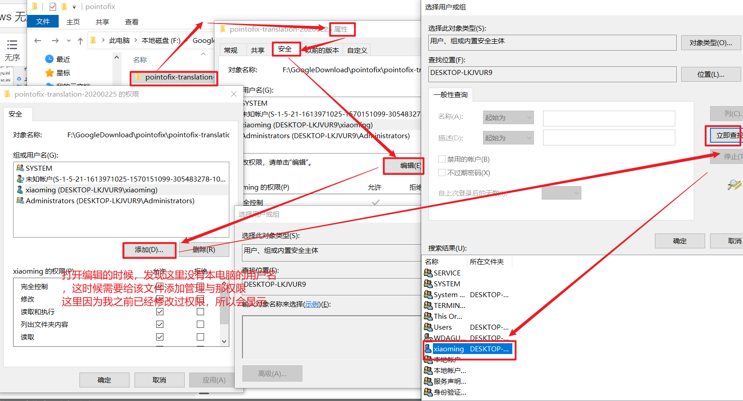Click the magnifier search icon in select user dialog
This screenshot has height=401, width=743.
[734, 184]
